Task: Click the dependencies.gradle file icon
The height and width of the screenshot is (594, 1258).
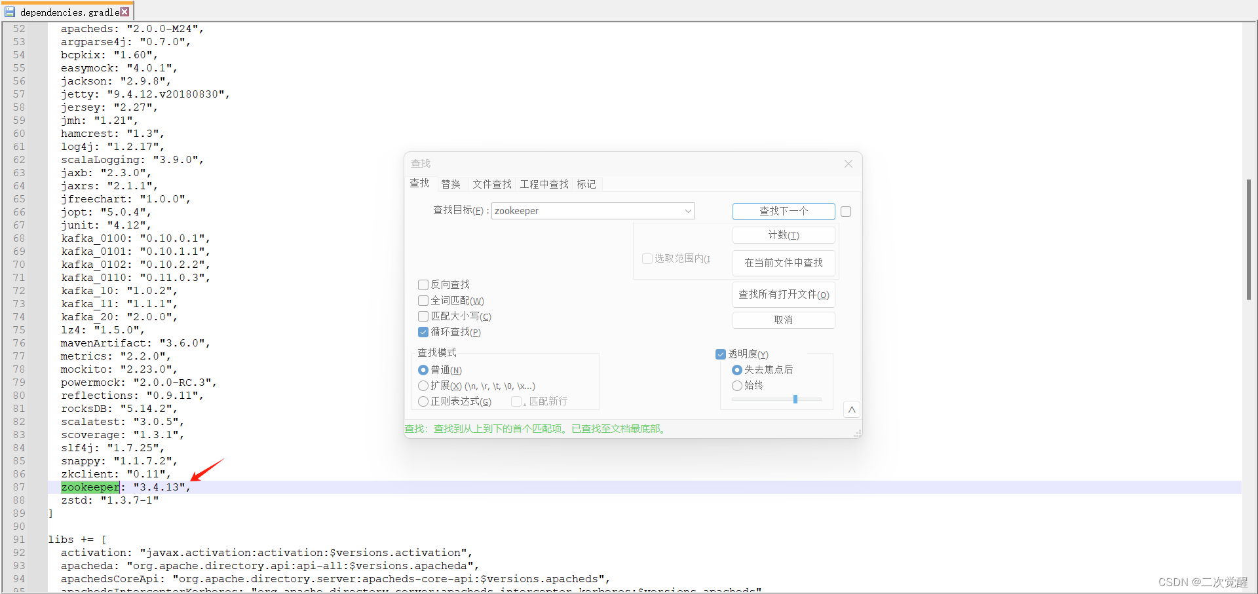Action: point(9,11)
